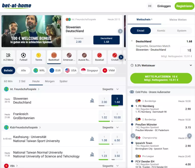195x168 pixels.
Task: Pick Deutschland 1.68 in featured card
Action: click(x=106, y=40)
